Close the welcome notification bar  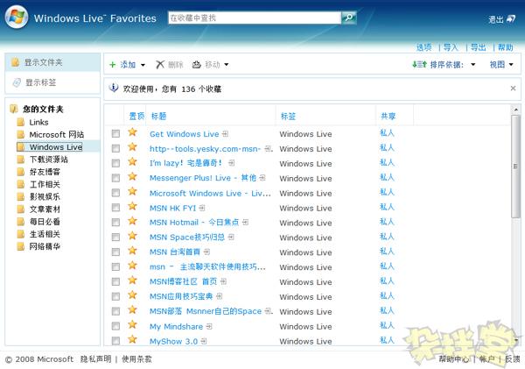[513, 89]
